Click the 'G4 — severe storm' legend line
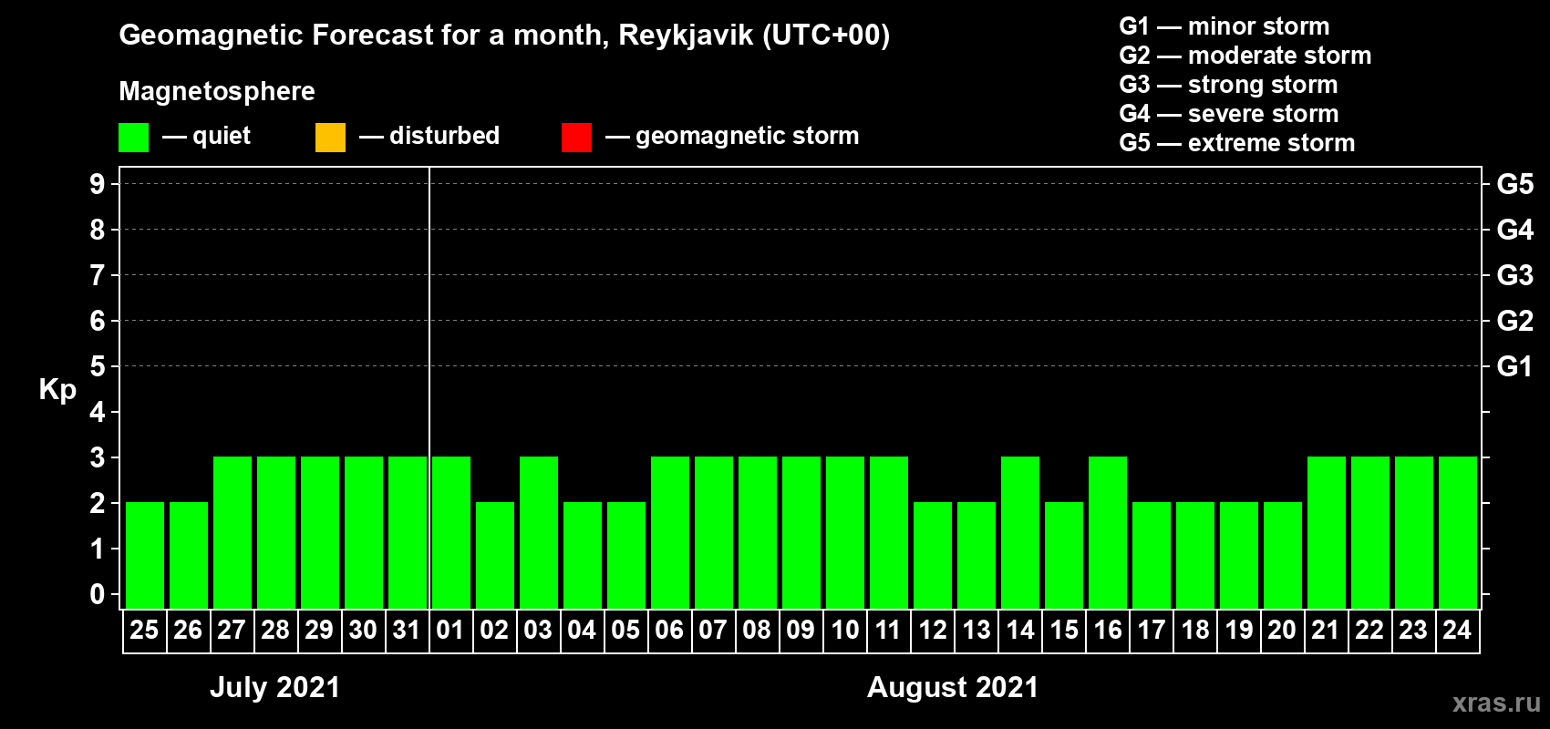 pyautogui.click(x=1228, y=114)
